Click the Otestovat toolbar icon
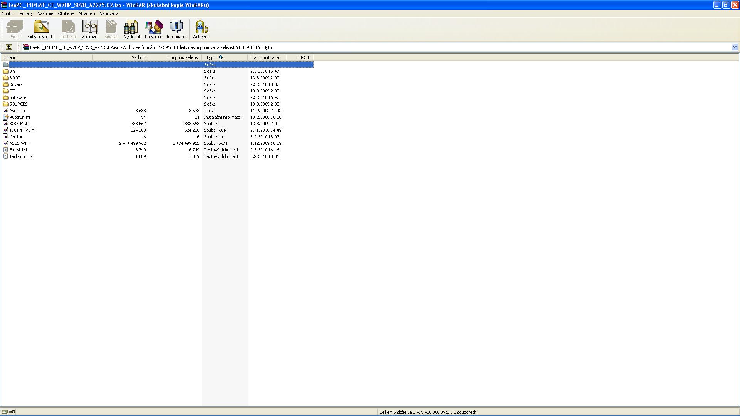The width and height of the screenshot is (740, 416). click(67, 29)
